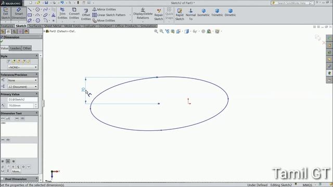Click Move Entities tool

(x=104, y=21)
